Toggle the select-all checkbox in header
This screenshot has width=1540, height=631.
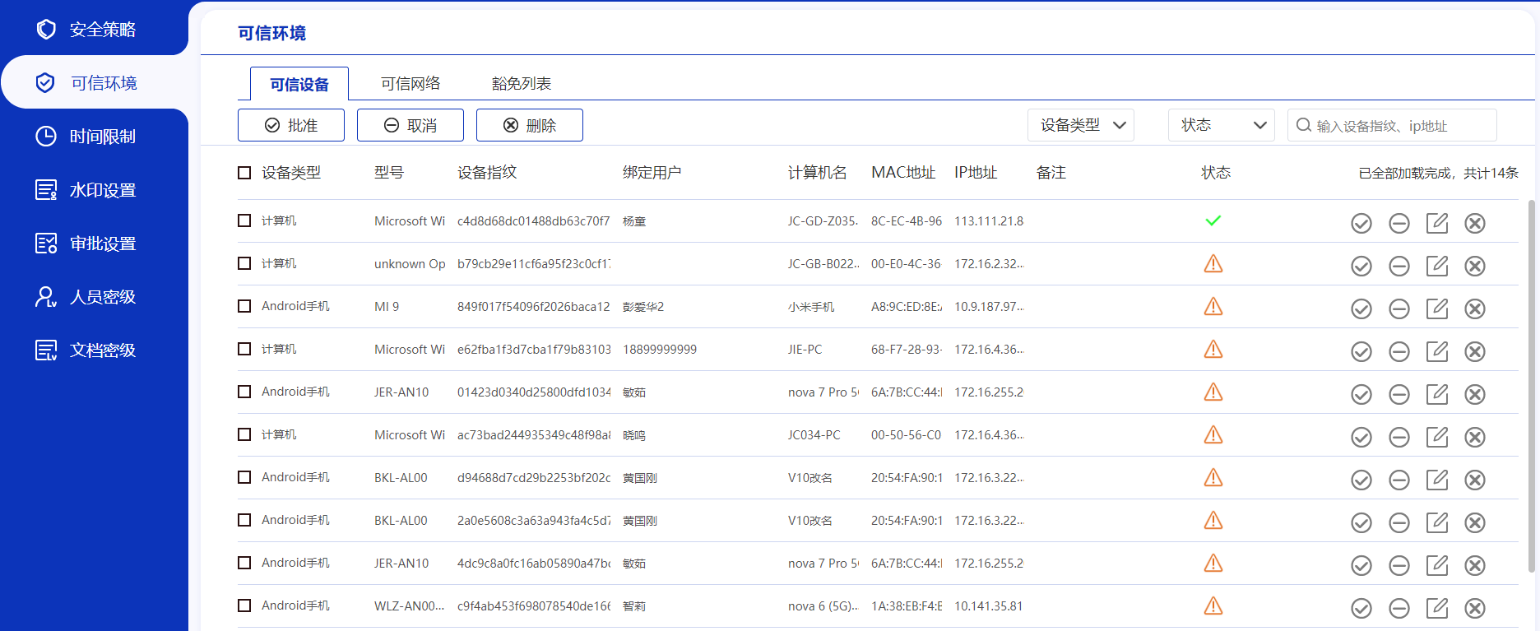244,173
